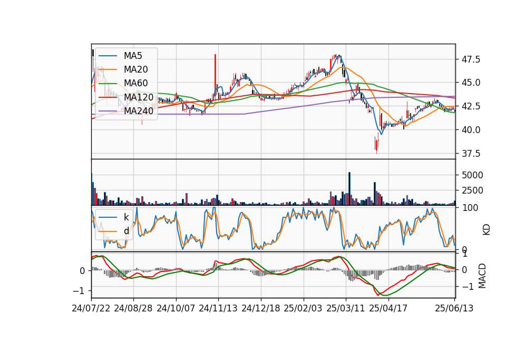
Task: Click the MA5 legend label
Action: (x=133, y=56)
